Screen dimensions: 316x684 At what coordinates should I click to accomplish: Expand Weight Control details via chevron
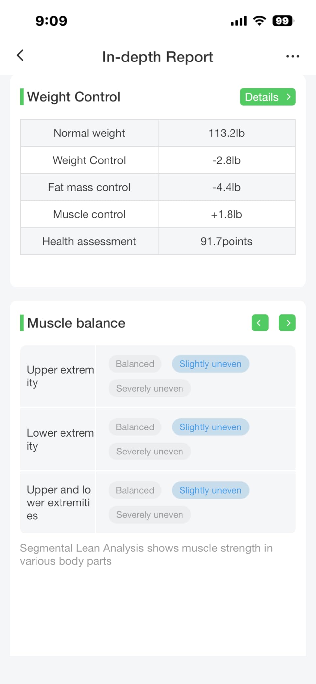[x=288, y=97]
